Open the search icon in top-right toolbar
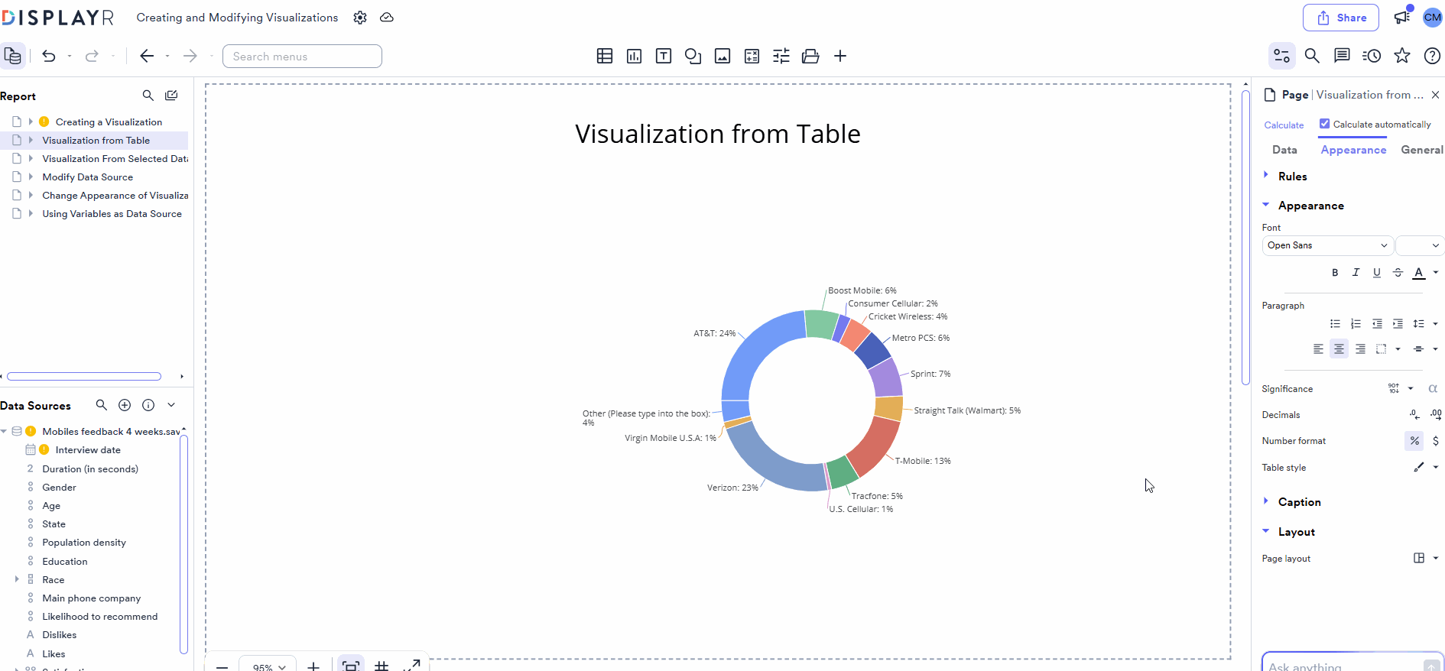 pos(1312,56)
